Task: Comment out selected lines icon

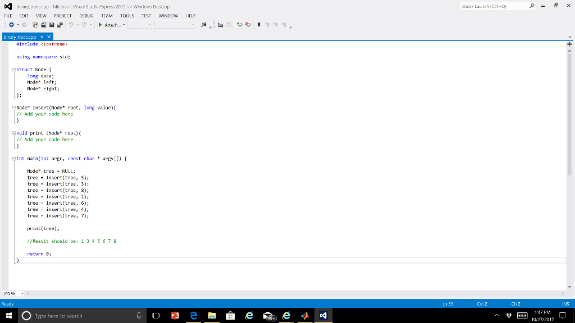Action: coord(239,25)
